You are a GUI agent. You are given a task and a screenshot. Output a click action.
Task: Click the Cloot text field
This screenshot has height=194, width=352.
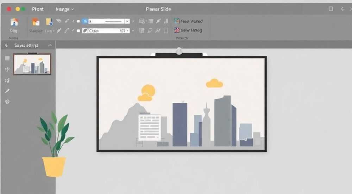(106, 31)
